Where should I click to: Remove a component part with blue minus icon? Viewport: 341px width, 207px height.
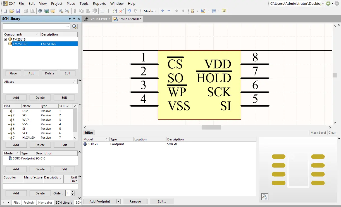click(169, 11)
